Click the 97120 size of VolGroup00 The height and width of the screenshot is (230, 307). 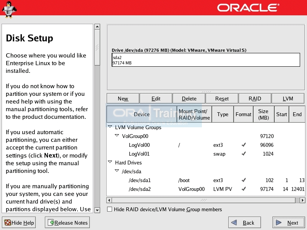point(267,136)
